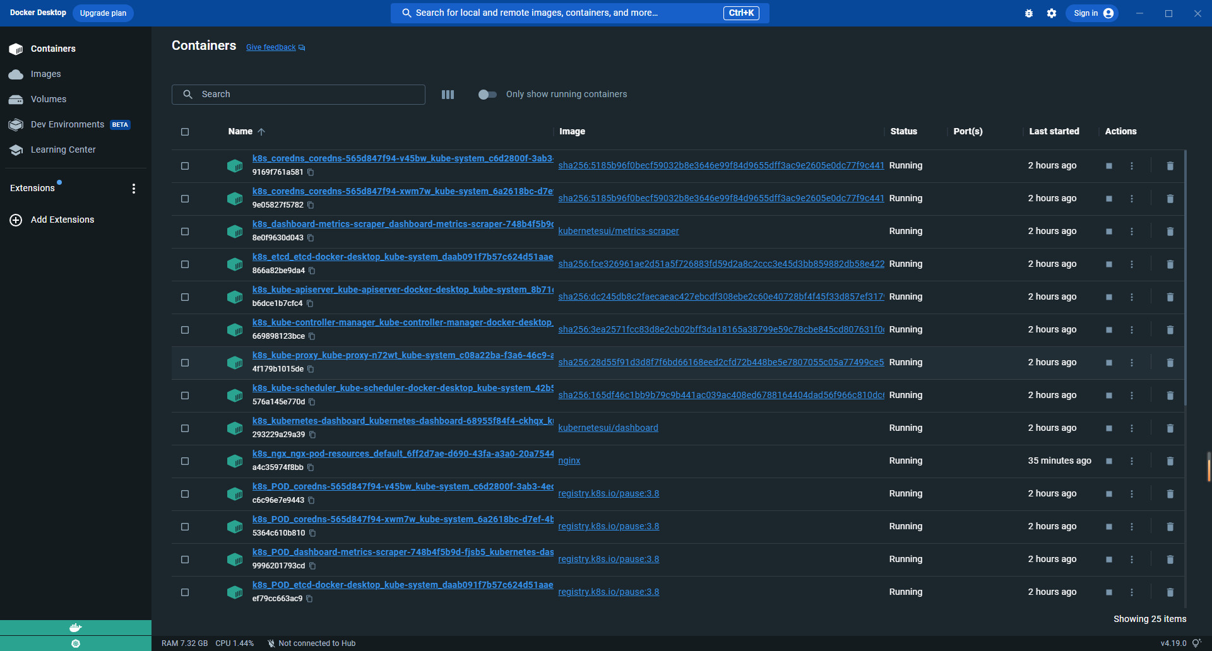Click the Add Extensions plus icon

[16, 220]
